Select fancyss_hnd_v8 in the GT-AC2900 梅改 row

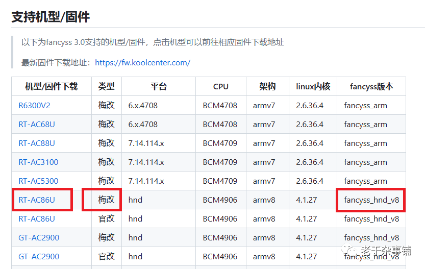click(371, 237)
